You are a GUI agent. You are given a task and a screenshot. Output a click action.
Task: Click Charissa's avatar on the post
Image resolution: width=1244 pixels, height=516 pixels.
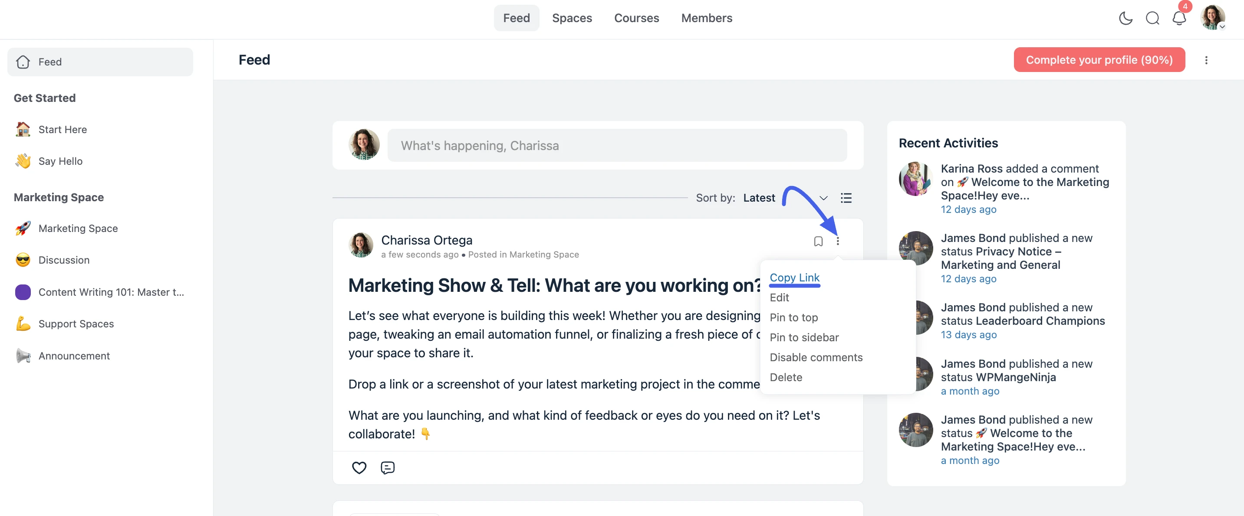pos(361,245)
